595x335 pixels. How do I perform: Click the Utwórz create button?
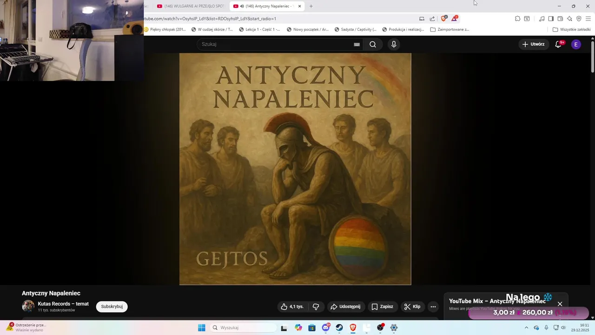click(x=533, y=44)
